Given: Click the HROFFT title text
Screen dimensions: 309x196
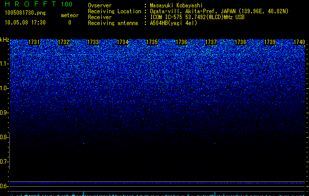Looking at the screenshot, I should coord(30,4).
